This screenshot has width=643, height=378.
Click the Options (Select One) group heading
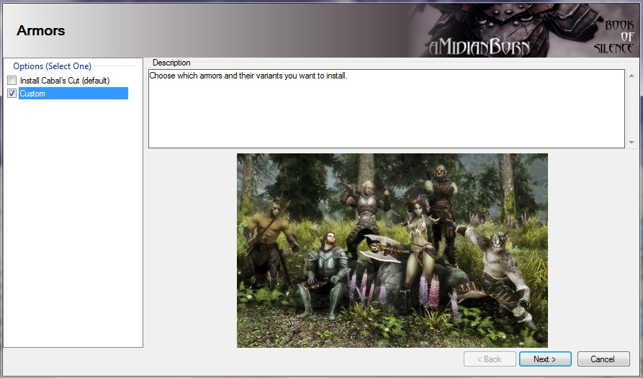pos(52,66)
